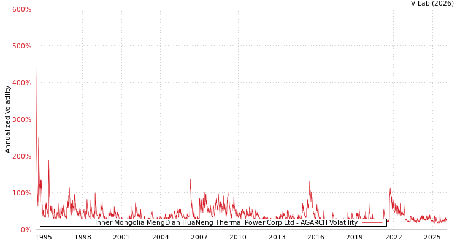Click the 600% y-axis label
Viewport: 460px width, 245px height.
(21, 9)
